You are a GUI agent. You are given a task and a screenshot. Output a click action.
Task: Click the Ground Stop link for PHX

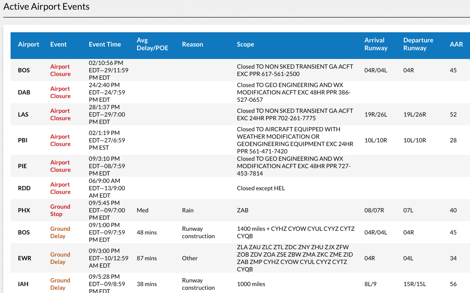coord(60,210)
